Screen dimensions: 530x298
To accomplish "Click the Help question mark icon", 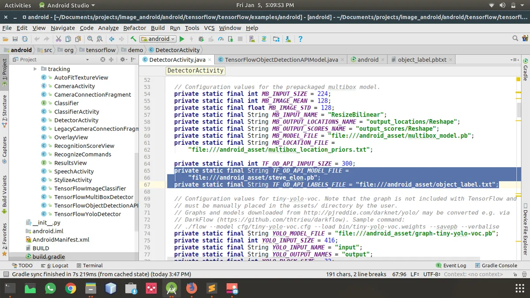I will point(300,39).
